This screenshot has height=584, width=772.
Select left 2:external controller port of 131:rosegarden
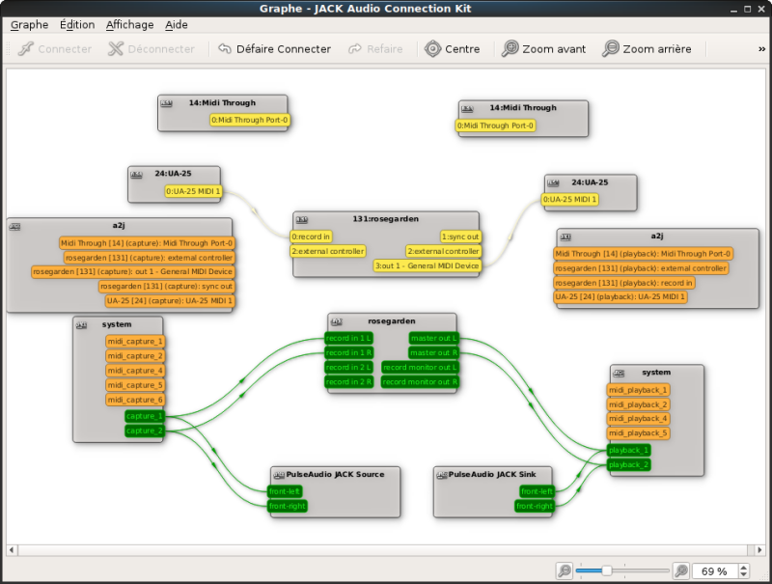point(328,252)
